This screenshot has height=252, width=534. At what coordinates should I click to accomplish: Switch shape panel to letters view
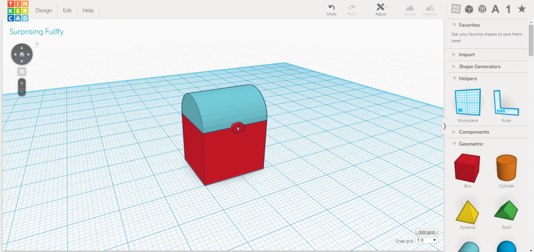(x=495, y=9)
